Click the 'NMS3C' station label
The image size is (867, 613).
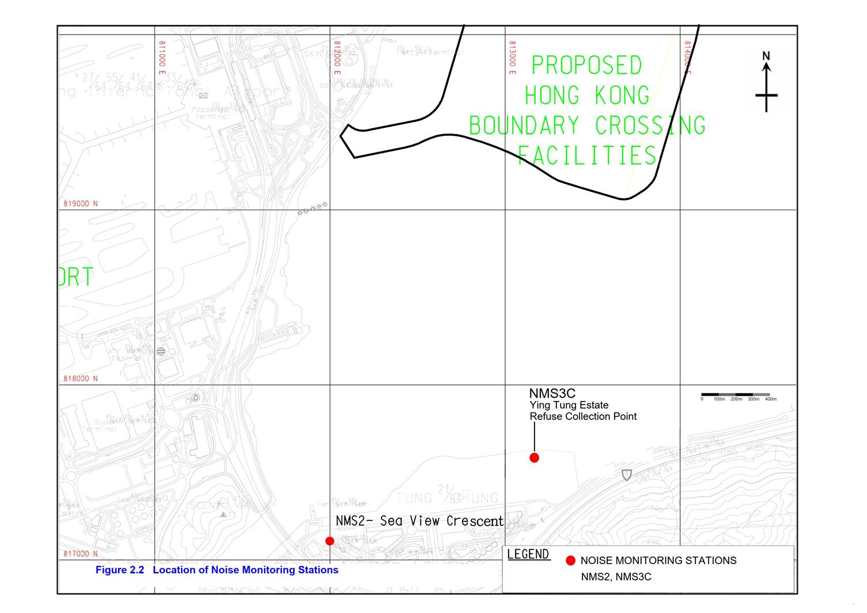tap(552, 393)
